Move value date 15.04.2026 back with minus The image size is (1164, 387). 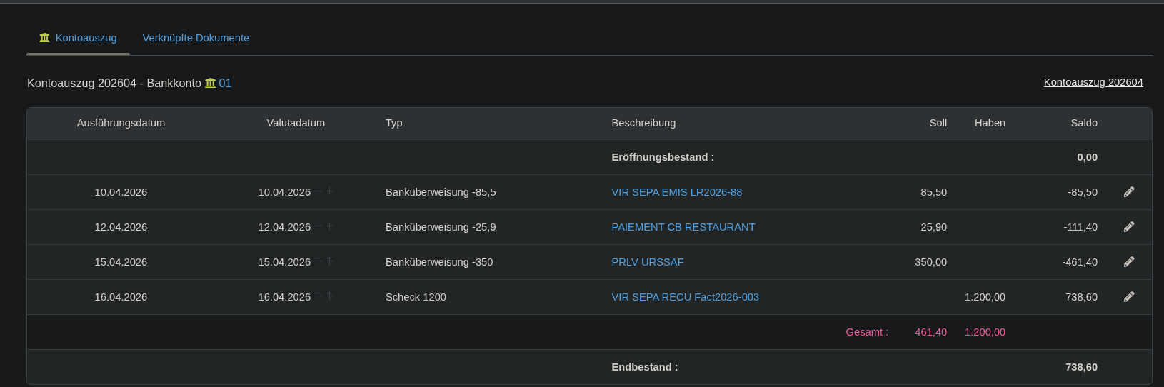(x=318, y=261)
